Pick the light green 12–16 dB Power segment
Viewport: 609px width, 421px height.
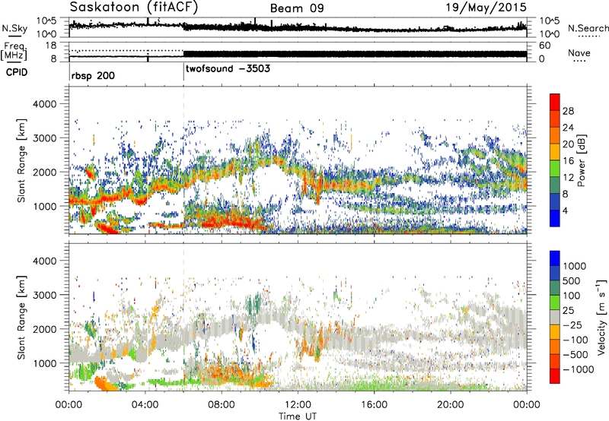(x=555, y=169)
